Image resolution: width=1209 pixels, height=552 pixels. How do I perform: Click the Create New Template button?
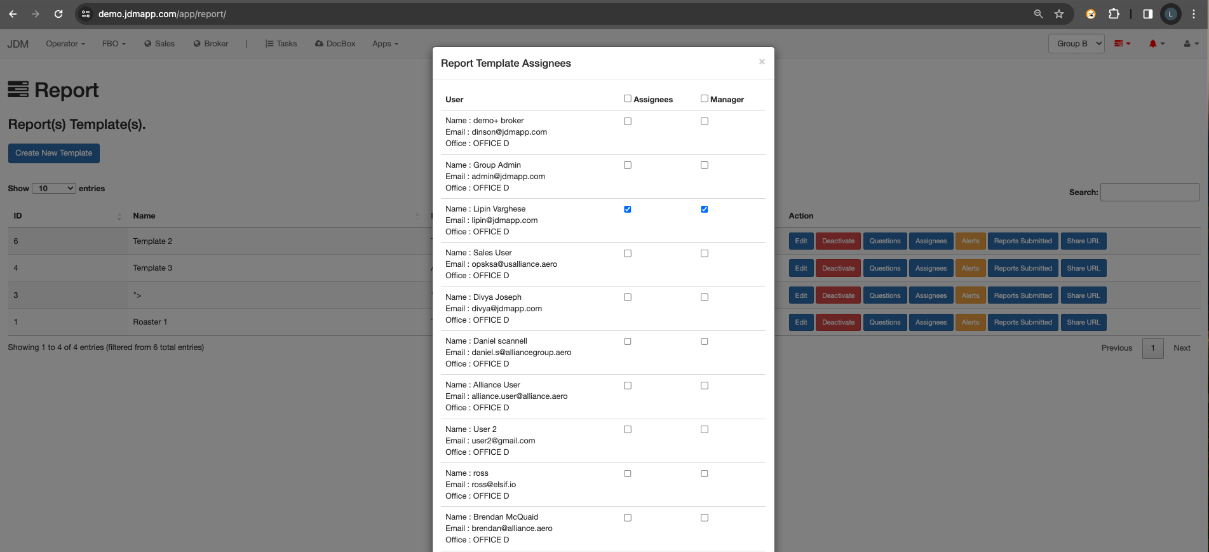pyautogui.click(x=54, y=153)
